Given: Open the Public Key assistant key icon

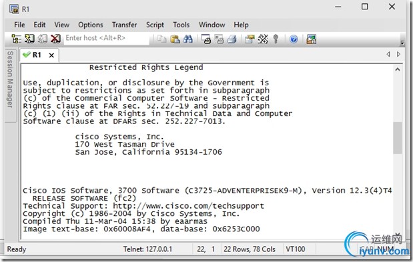Looking at the screenshot, I should (x=276, y=39).
